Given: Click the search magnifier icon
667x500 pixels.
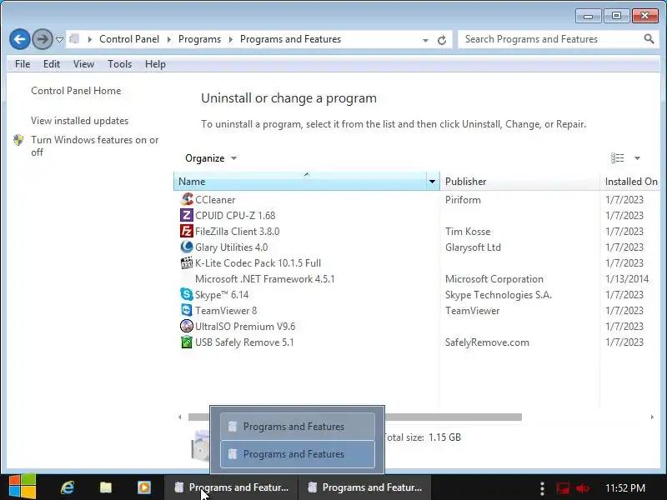Looking at the screenshot, I should (x=649, y=39).
